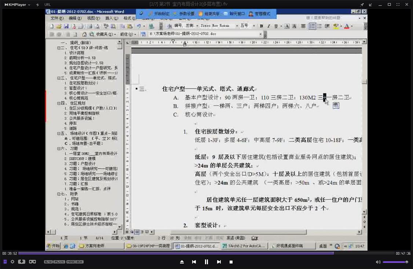Toggle the 2CH audio channel indicator
This screenshot has width=413, height=269.
pyautogui.click(x=80, y=262)
